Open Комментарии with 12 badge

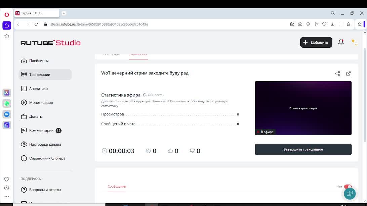(x=45, y=130)
